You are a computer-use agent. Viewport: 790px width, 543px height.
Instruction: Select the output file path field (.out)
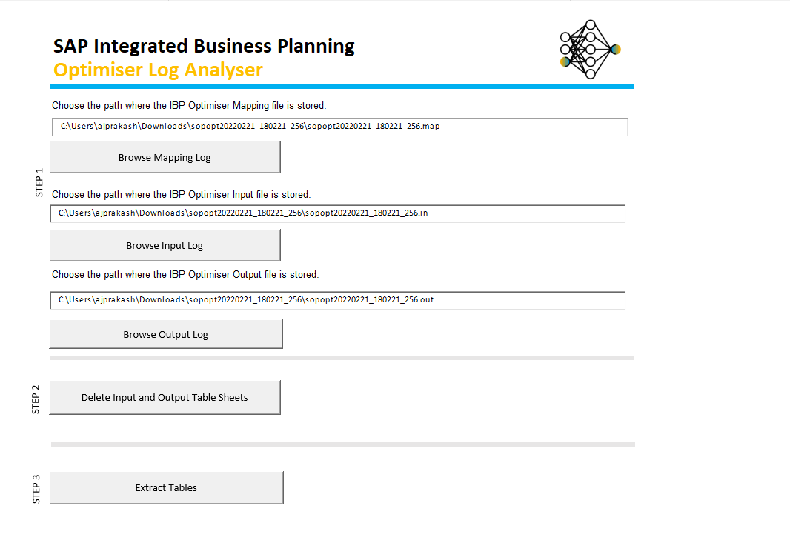coord(338,300)
